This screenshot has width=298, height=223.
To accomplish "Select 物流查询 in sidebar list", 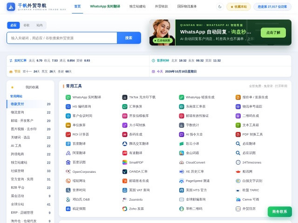I will point(30,112).
